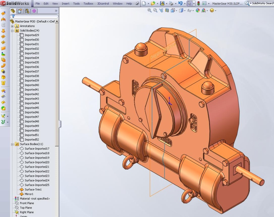This screenshot has height=217, width=274.
Task: Click the tree scrollbar up arrow
Action: click(57, 21)
